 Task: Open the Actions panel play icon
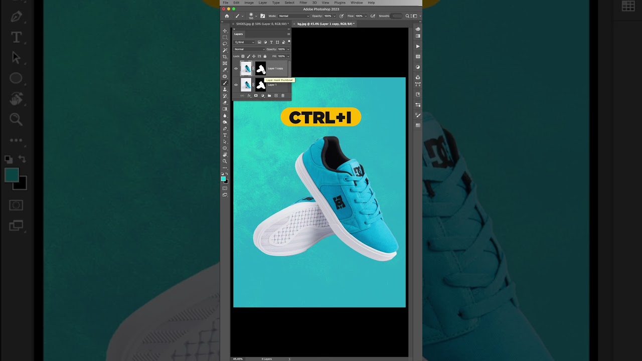(418, 46)
